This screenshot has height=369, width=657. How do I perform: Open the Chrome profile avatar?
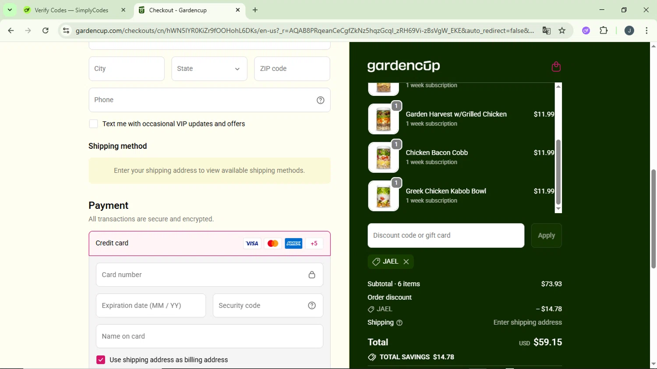click(x=629, y=31)
